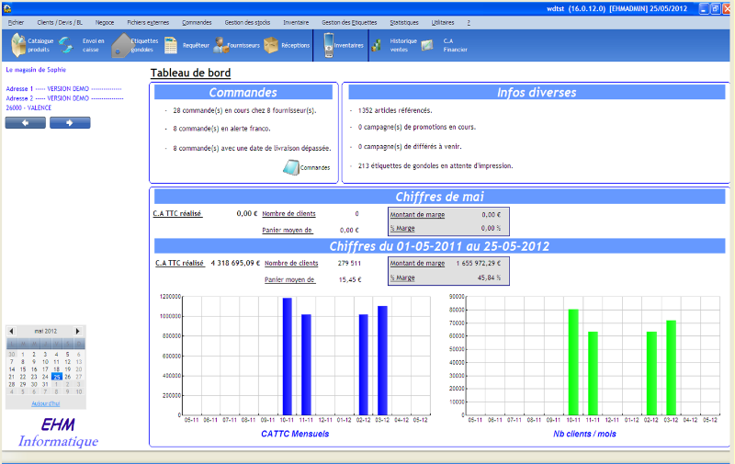Select day 15 in the May calendar
Screen dimensions: 735x464
point(23,368)
